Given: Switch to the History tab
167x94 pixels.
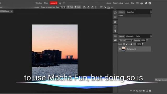Looking at the screenshot, I should (x=122, y=12).
